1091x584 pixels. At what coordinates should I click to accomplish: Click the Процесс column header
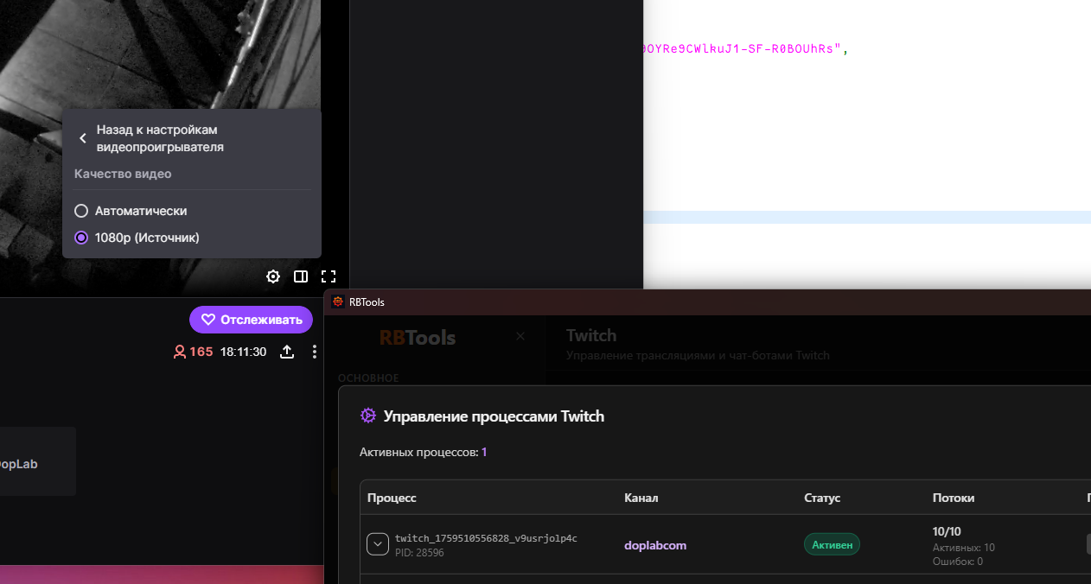coord(392,498)
